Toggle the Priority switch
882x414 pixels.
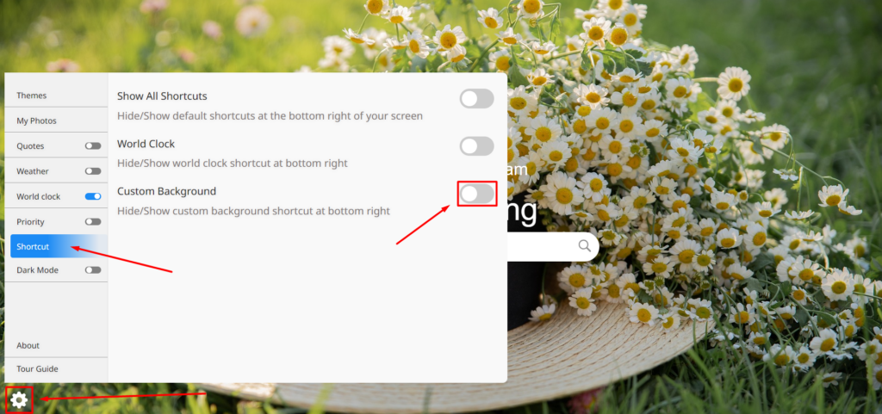pos(93,222)
